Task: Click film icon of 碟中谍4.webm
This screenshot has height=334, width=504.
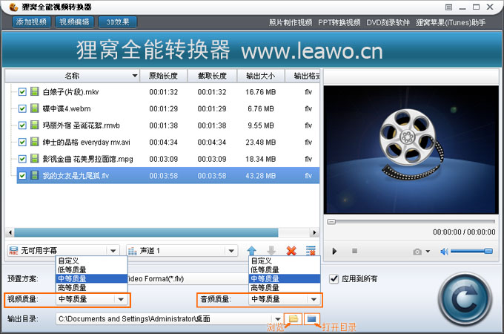Action: 34,108
